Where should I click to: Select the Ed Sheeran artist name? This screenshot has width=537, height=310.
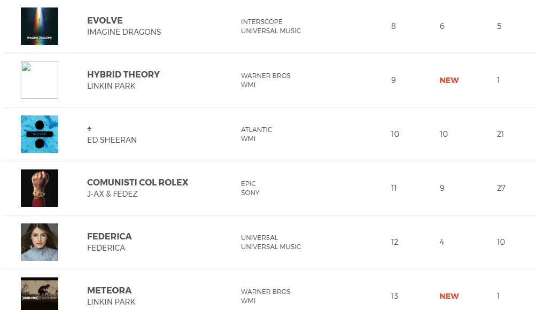click(112, 140)
